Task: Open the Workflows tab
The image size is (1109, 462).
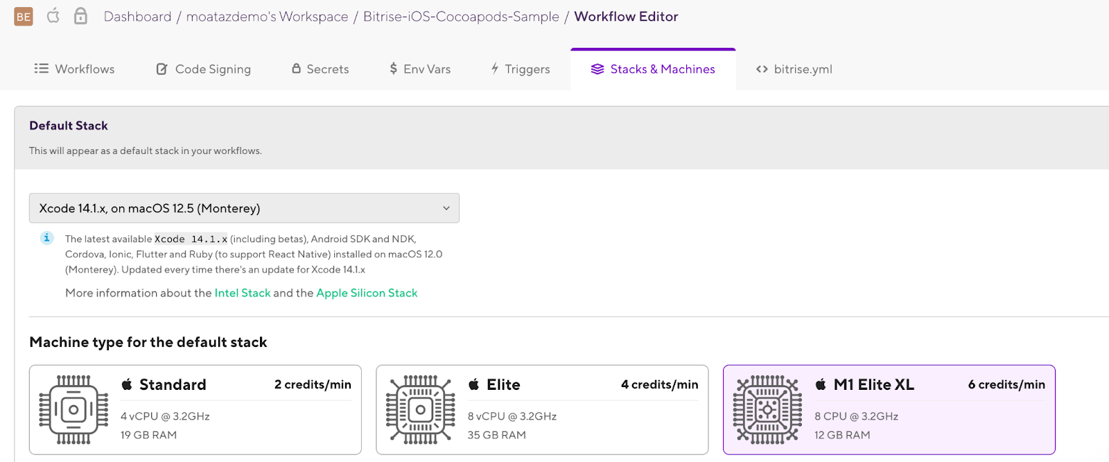Action: pyautogui.click(x=74, y=69)
